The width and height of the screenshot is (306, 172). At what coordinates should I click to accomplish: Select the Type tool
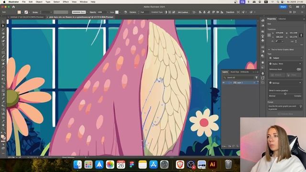point(3,45)
